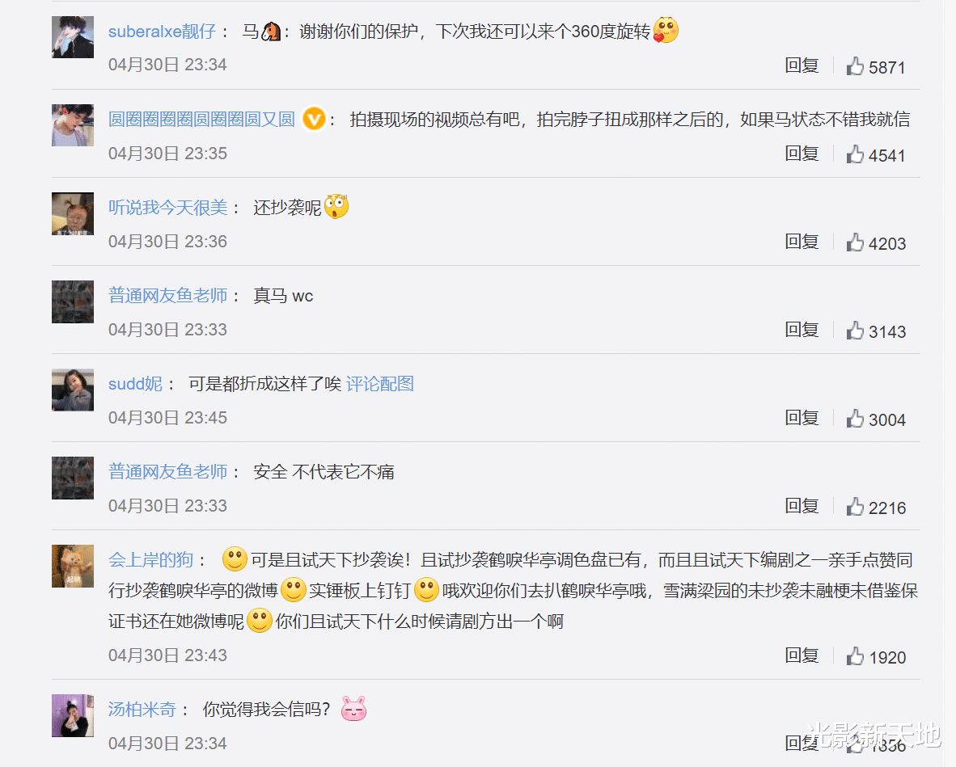Screen dimensions: 956x767
Task: Like the 真马 wc comment
Action: pos(855,331)
